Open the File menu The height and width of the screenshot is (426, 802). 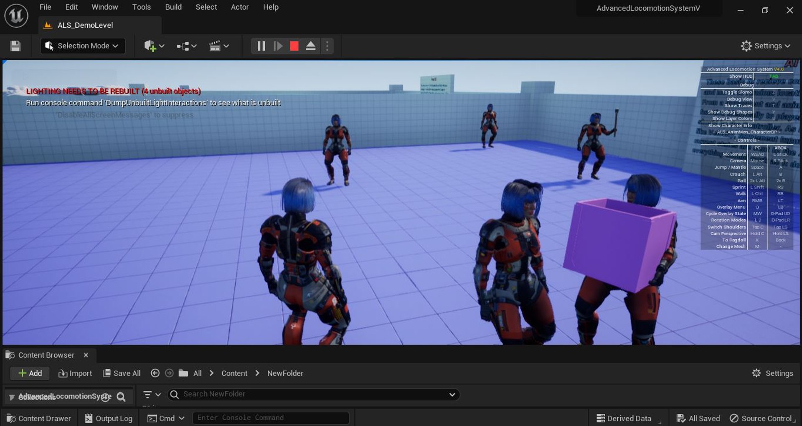45,7
